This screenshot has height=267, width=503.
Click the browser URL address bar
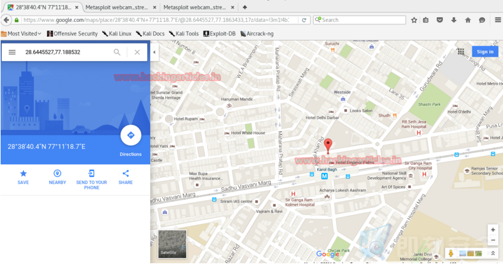point(156,20)
